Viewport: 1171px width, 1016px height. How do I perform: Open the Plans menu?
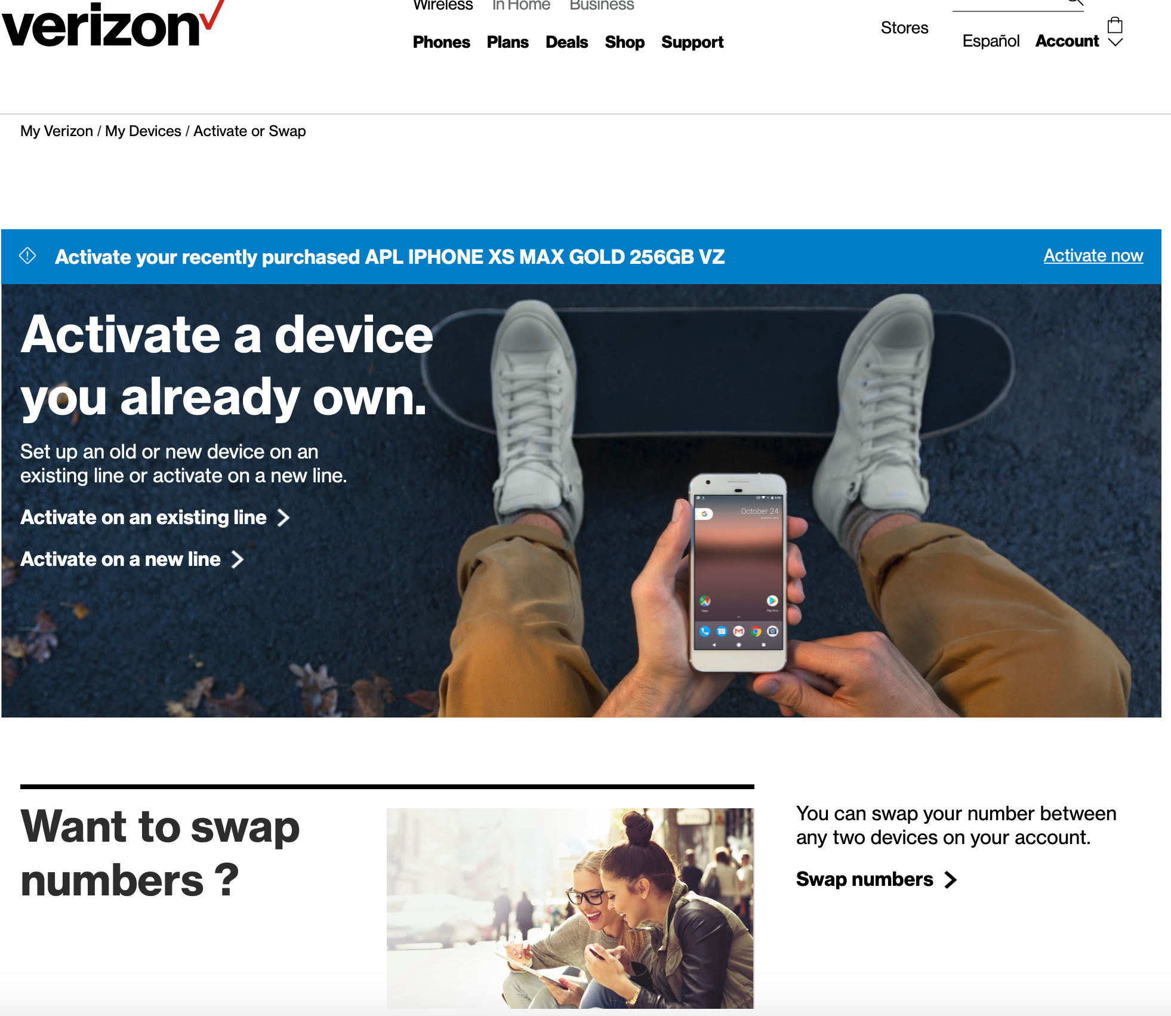[x=508, y=42]
